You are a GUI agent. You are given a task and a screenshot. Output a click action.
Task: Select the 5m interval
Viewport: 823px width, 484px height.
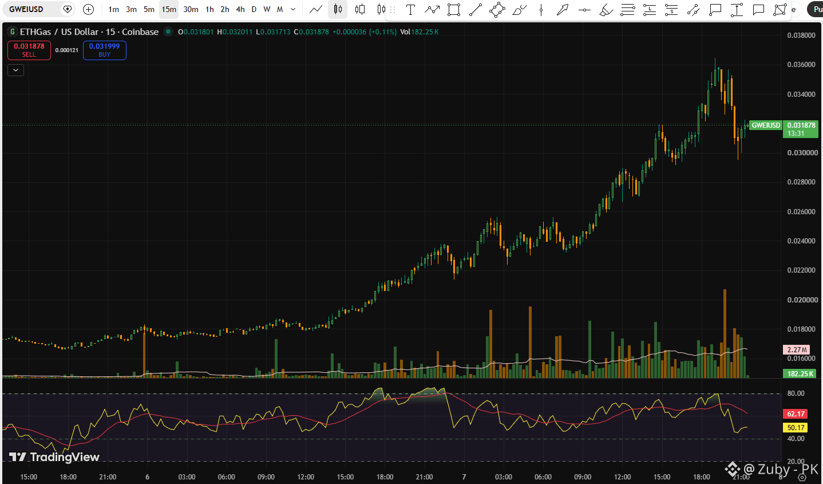click(149, 9)
